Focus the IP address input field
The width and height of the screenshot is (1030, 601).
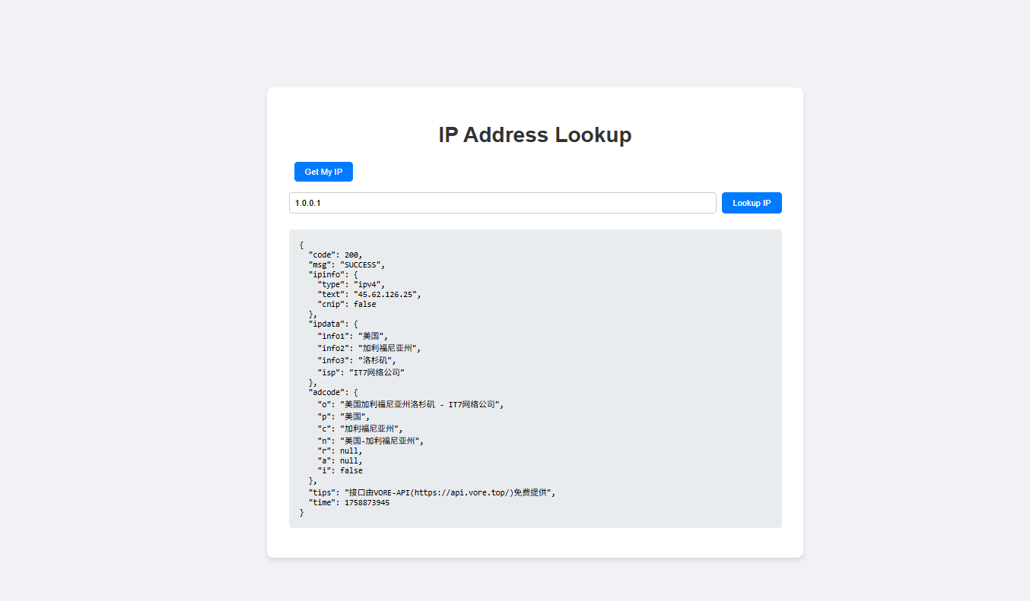click(x=503, y=203)
